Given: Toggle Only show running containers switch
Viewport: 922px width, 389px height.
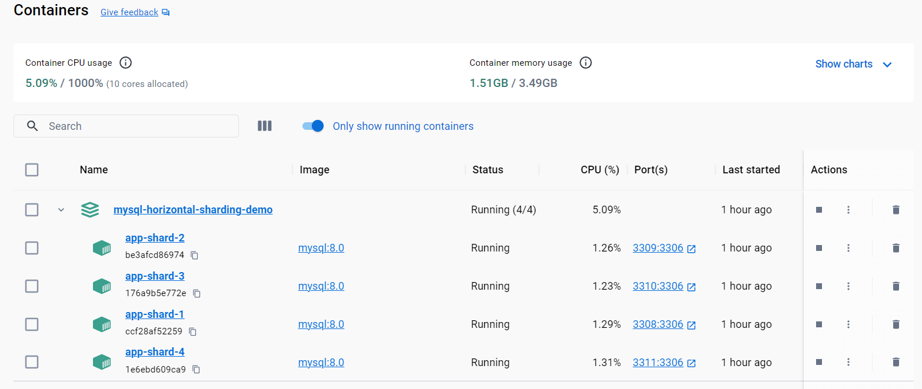Looking at the screenshot, I should 313,126.
